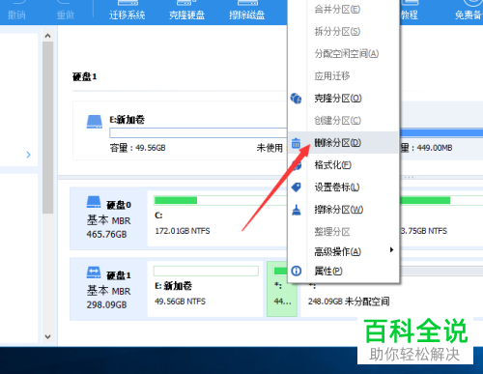
Task: Select 克隆分区(O) menu entry
Action: pyautogui.click(x=343, y=99)
